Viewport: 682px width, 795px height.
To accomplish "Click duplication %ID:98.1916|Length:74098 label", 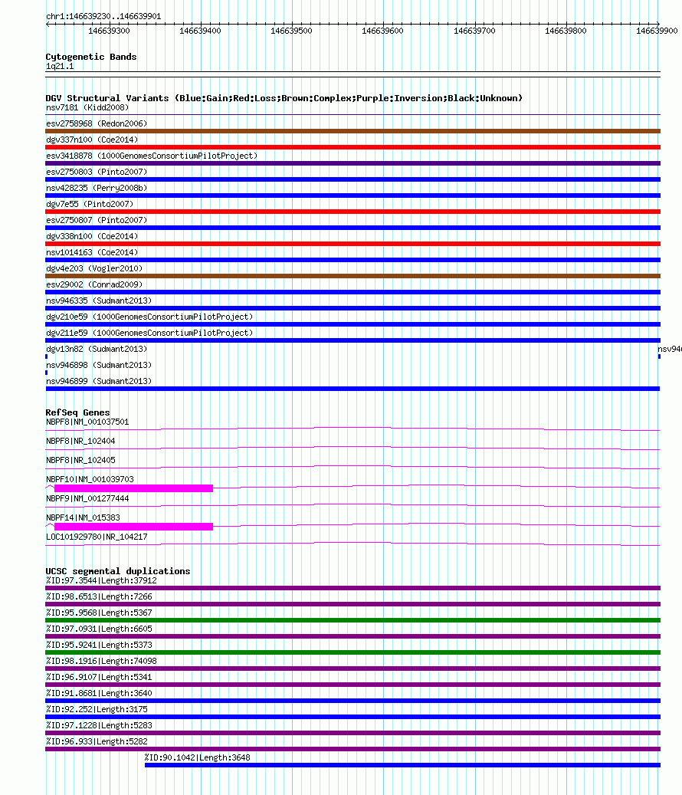I will [x=101, y=661].
